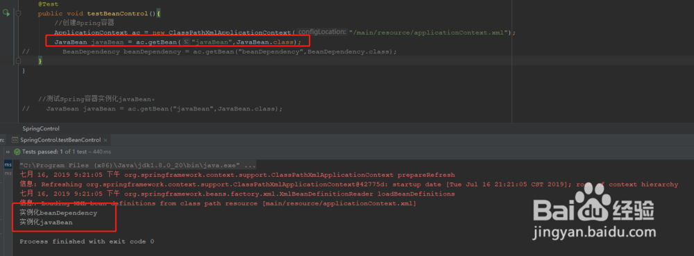Click ClassPathXmlApplicationContext constructor name
The width and height of the screenshot is (694, 256).
point(230,33)
